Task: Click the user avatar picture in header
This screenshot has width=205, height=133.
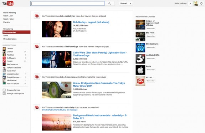Action: pos(196,4)
